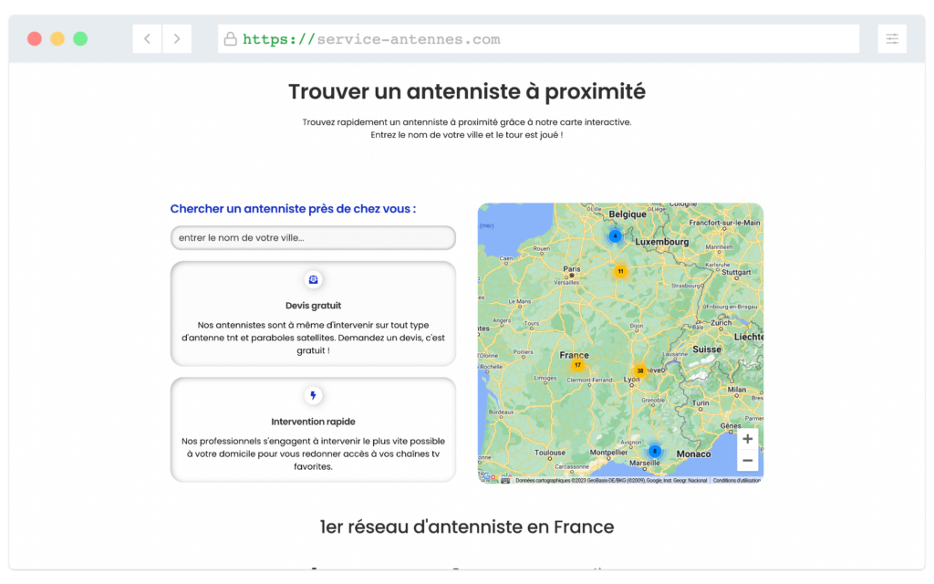Focus the city name search field

313,238
